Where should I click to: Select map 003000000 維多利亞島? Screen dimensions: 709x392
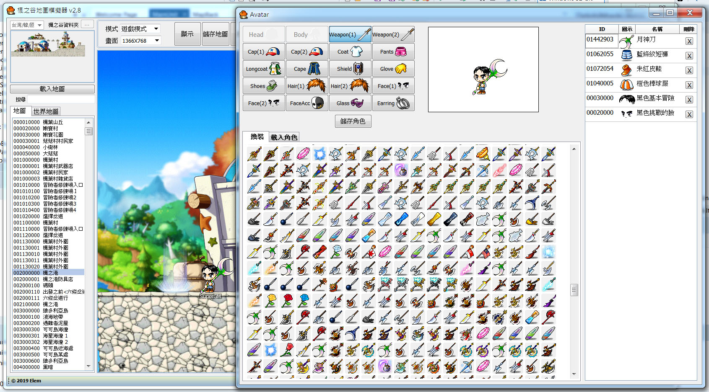pos(48,311)
